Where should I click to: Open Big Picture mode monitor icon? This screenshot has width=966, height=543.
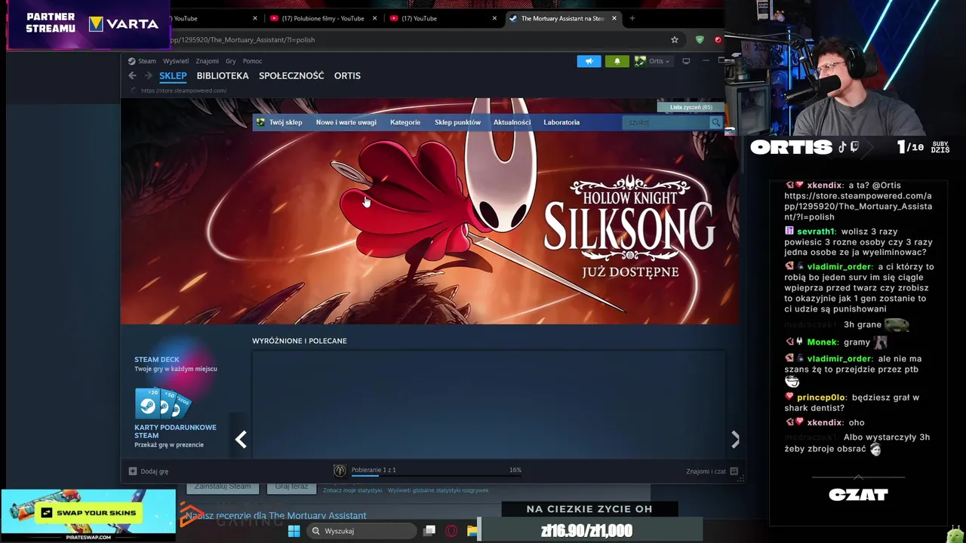(x=686, y=61)
